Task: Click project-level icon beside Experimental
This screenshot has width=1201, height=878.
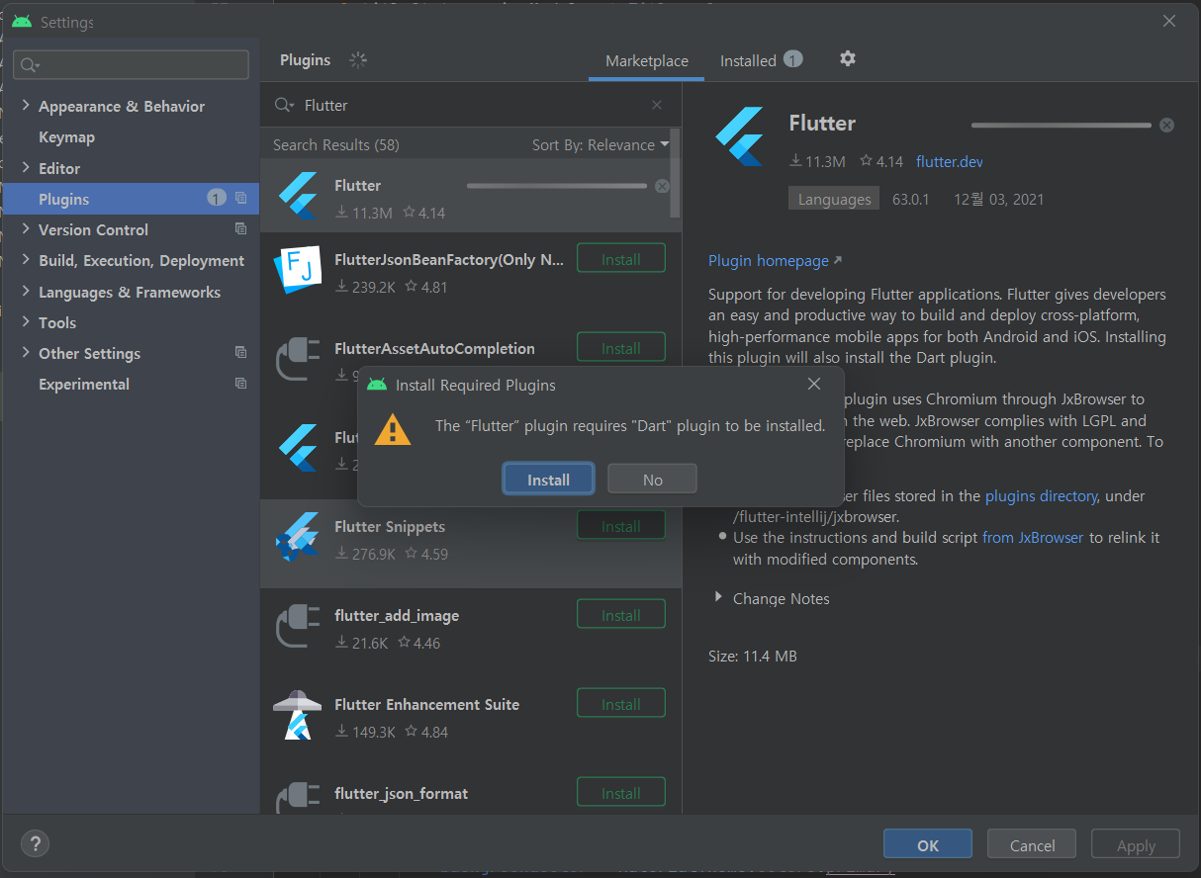Action: point(240,384)
